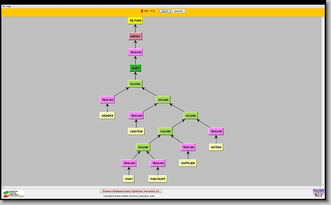
Task: Click the TBSCAN node above ORDERS
Action: coord(107,100)
